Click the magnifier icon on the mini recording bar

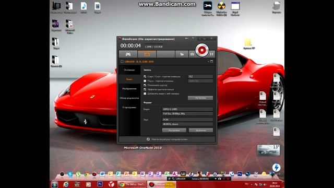[x=173, y=179]
